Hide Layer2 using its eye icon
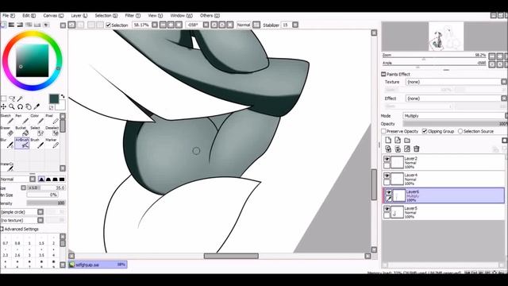This screenshot has height=286, width=508. point(387,159)
